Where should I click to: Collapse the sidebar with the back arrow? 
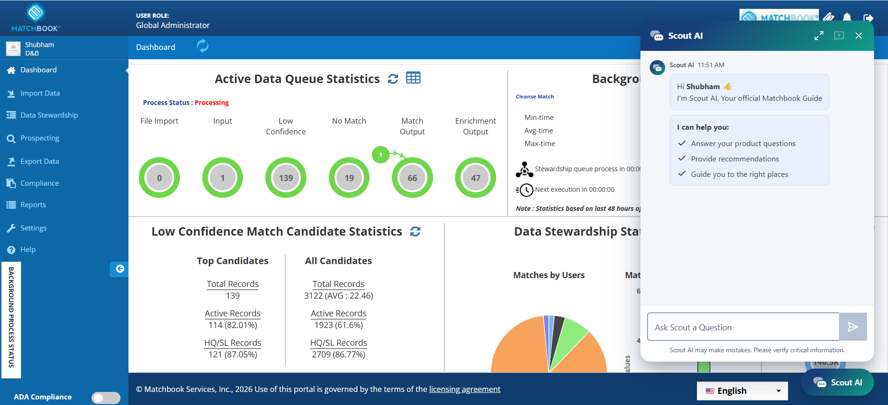tap(120, 269)
